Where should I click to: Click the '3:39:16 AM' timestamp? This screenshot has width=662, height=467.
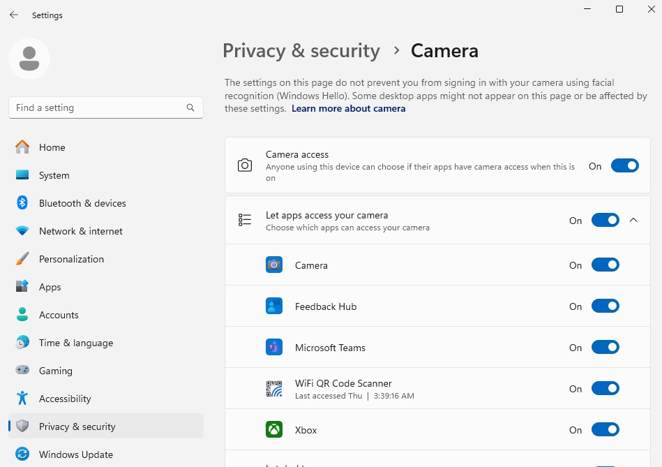point(394,396)
